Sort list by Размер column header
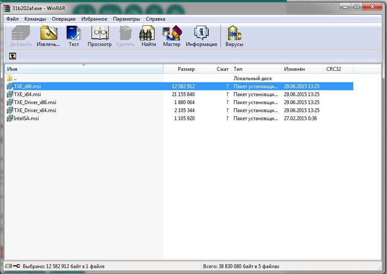Image resolution: width=387 pixels, height=274 pixels. pyautogui.click(x=180, y=69)
